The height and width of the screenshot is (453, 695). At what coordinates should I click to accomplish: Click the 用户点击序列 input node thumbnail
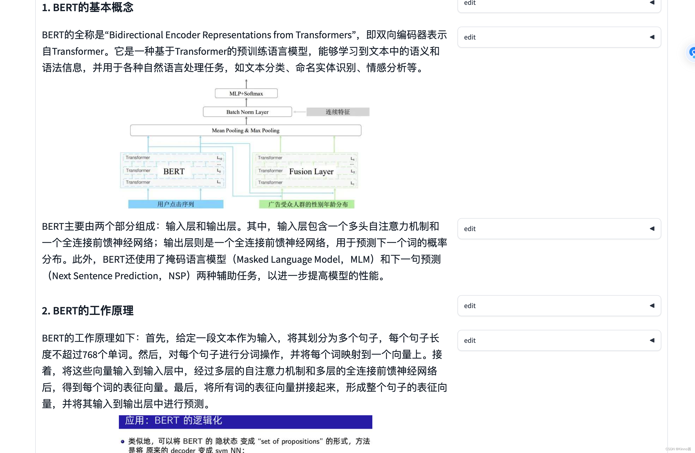tap(175, 203)
